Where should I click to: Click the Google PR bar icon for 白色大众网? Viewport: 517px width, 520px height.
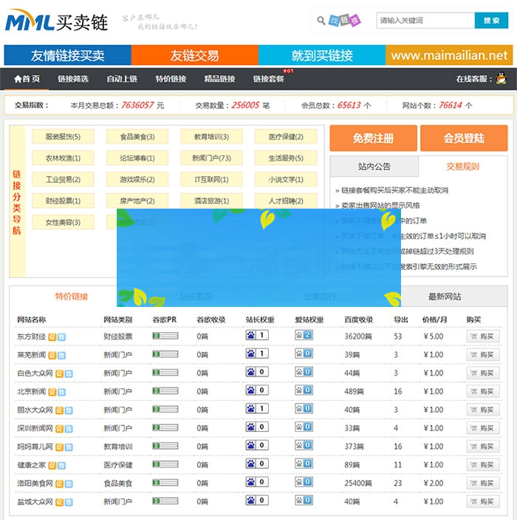pos(165,373)
